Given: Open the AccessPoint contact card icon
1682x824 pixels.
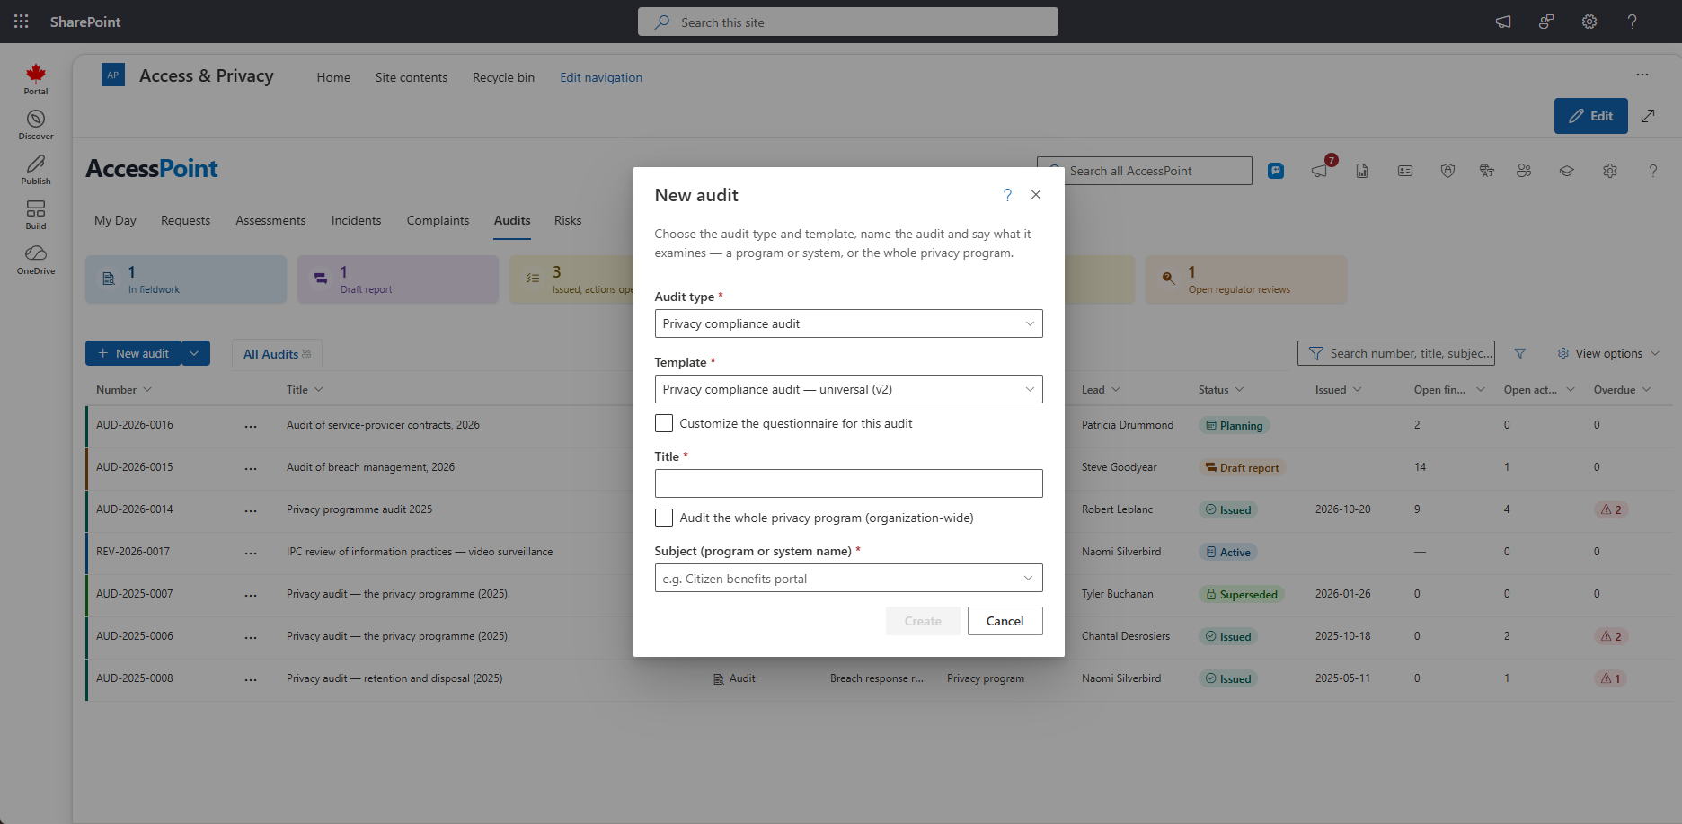Looking at the screenshot, I should coord(1405,171).
